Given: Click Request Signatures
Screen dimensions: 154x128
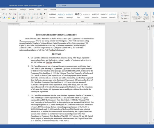Looking at the screenshot, I should [x=146, y=16].
